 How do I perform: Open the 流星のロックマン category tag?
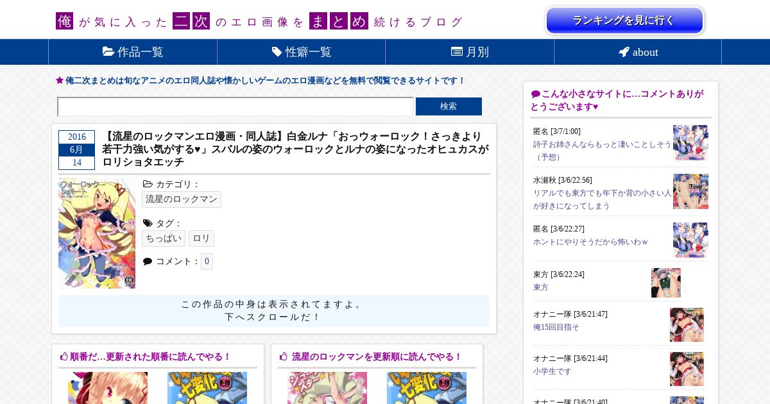pos(182,199)
